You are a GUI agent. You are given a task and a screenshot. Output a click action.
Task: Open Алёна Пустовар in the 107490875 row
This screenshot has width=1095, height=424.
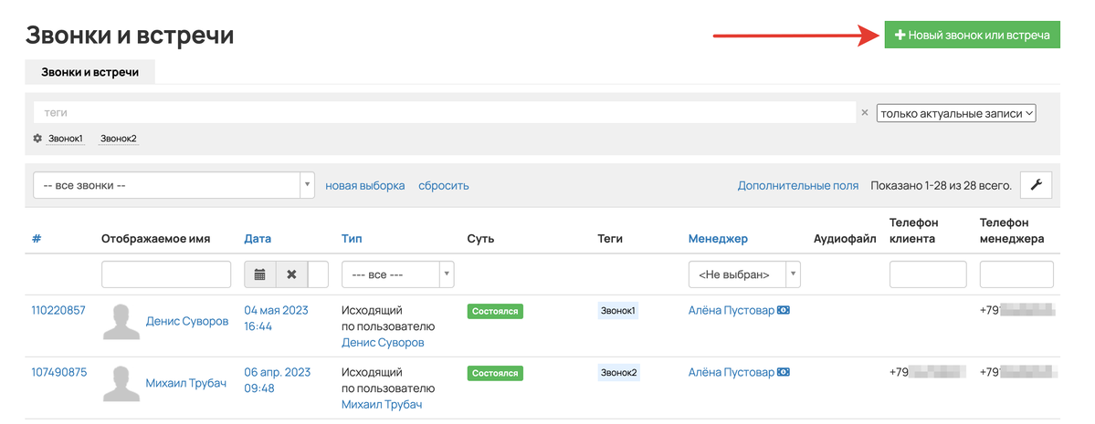[x=732, y=372]
